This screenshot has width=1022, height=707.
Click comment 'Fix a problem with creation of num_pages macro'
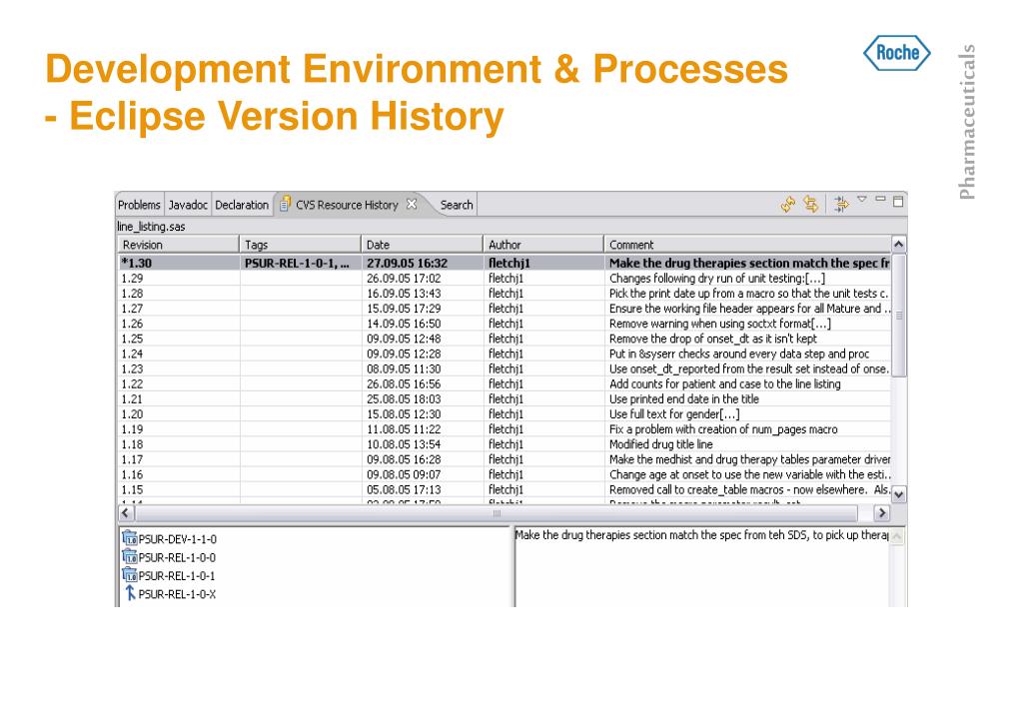point(723,429)
